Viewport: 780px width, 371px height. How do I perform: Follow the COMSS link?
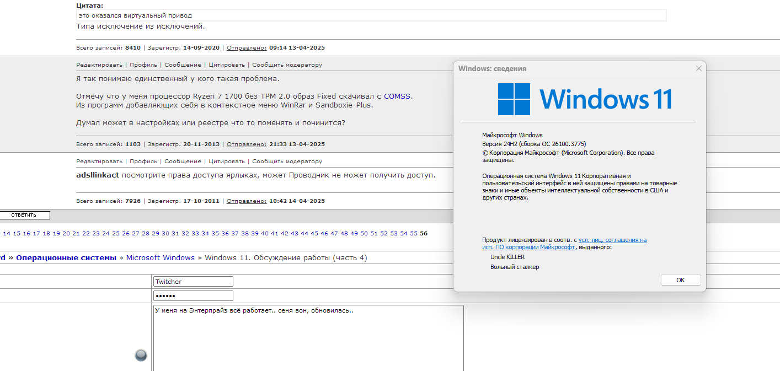(x=397, y=96)
